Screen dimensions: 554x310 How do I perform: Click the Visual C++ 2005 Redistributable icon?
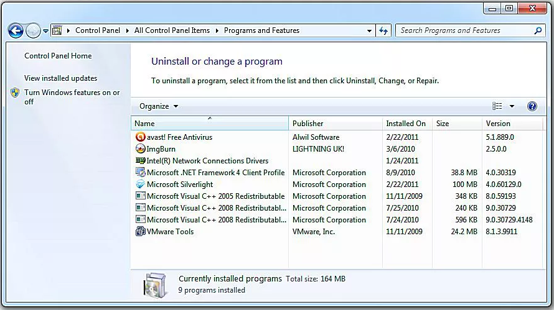[140, 196]
